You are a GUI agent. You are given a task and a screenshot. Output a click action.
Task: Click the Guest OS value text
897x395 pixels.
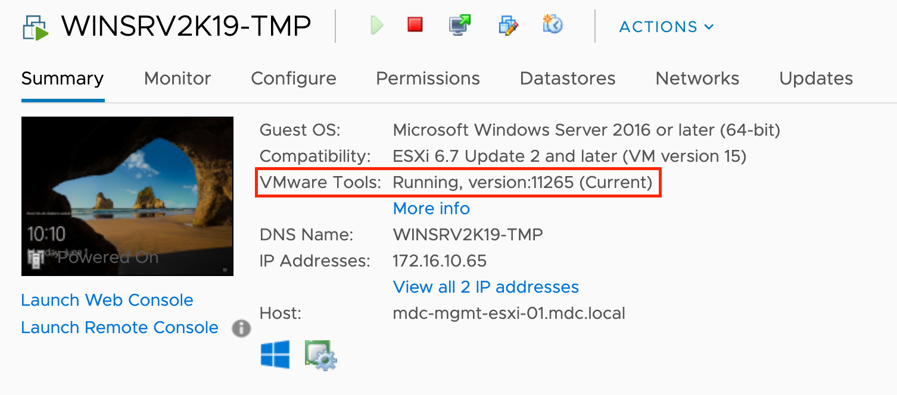coord(587,130)
